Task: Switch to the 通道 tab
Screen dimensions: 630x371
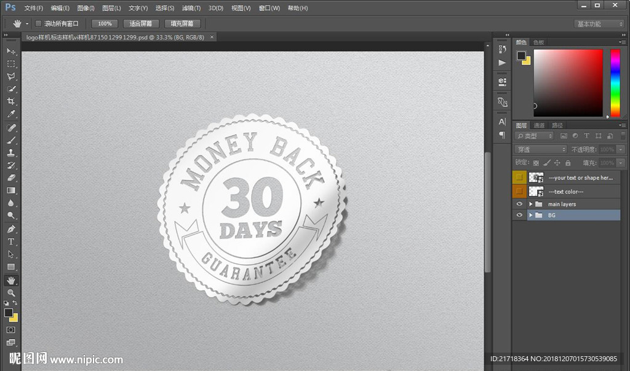Action: (539, 125)
